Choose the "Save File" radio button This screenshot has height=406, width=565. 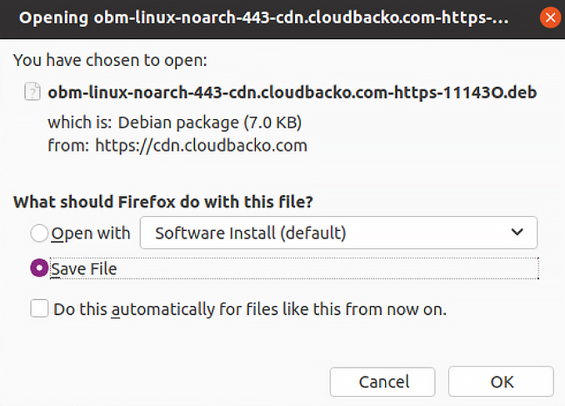coord(39,268)
